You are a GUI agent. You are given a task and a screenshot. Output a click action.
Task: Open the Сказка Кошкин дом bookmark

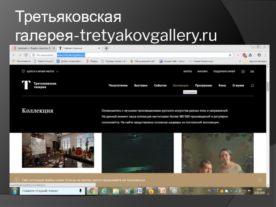(201, 61)
